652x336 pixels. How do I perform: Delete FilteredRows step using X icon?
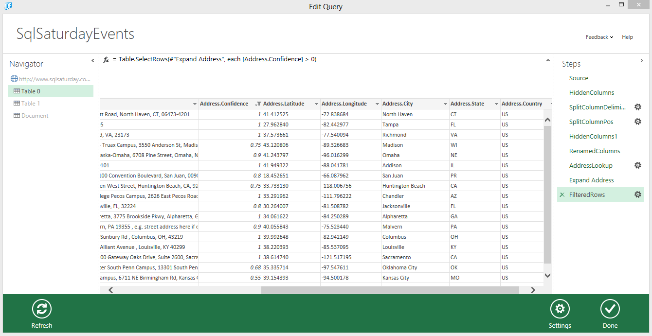click(562, 195)
